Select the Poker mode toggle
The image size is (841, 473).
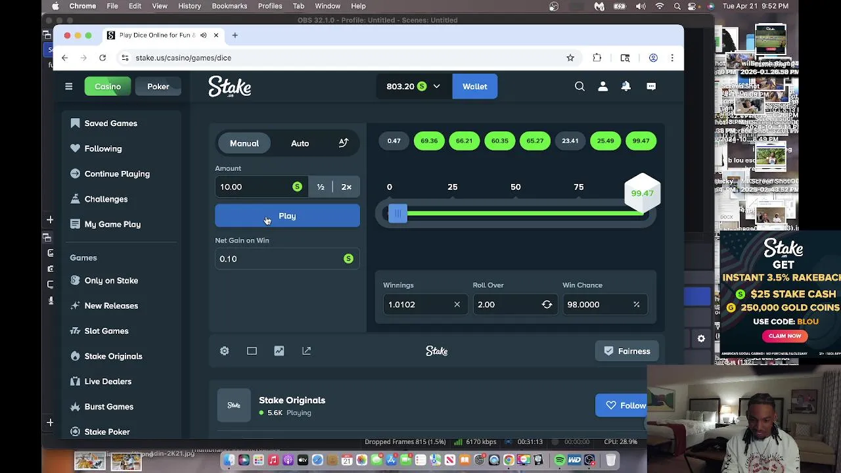[x=158, y=87]
